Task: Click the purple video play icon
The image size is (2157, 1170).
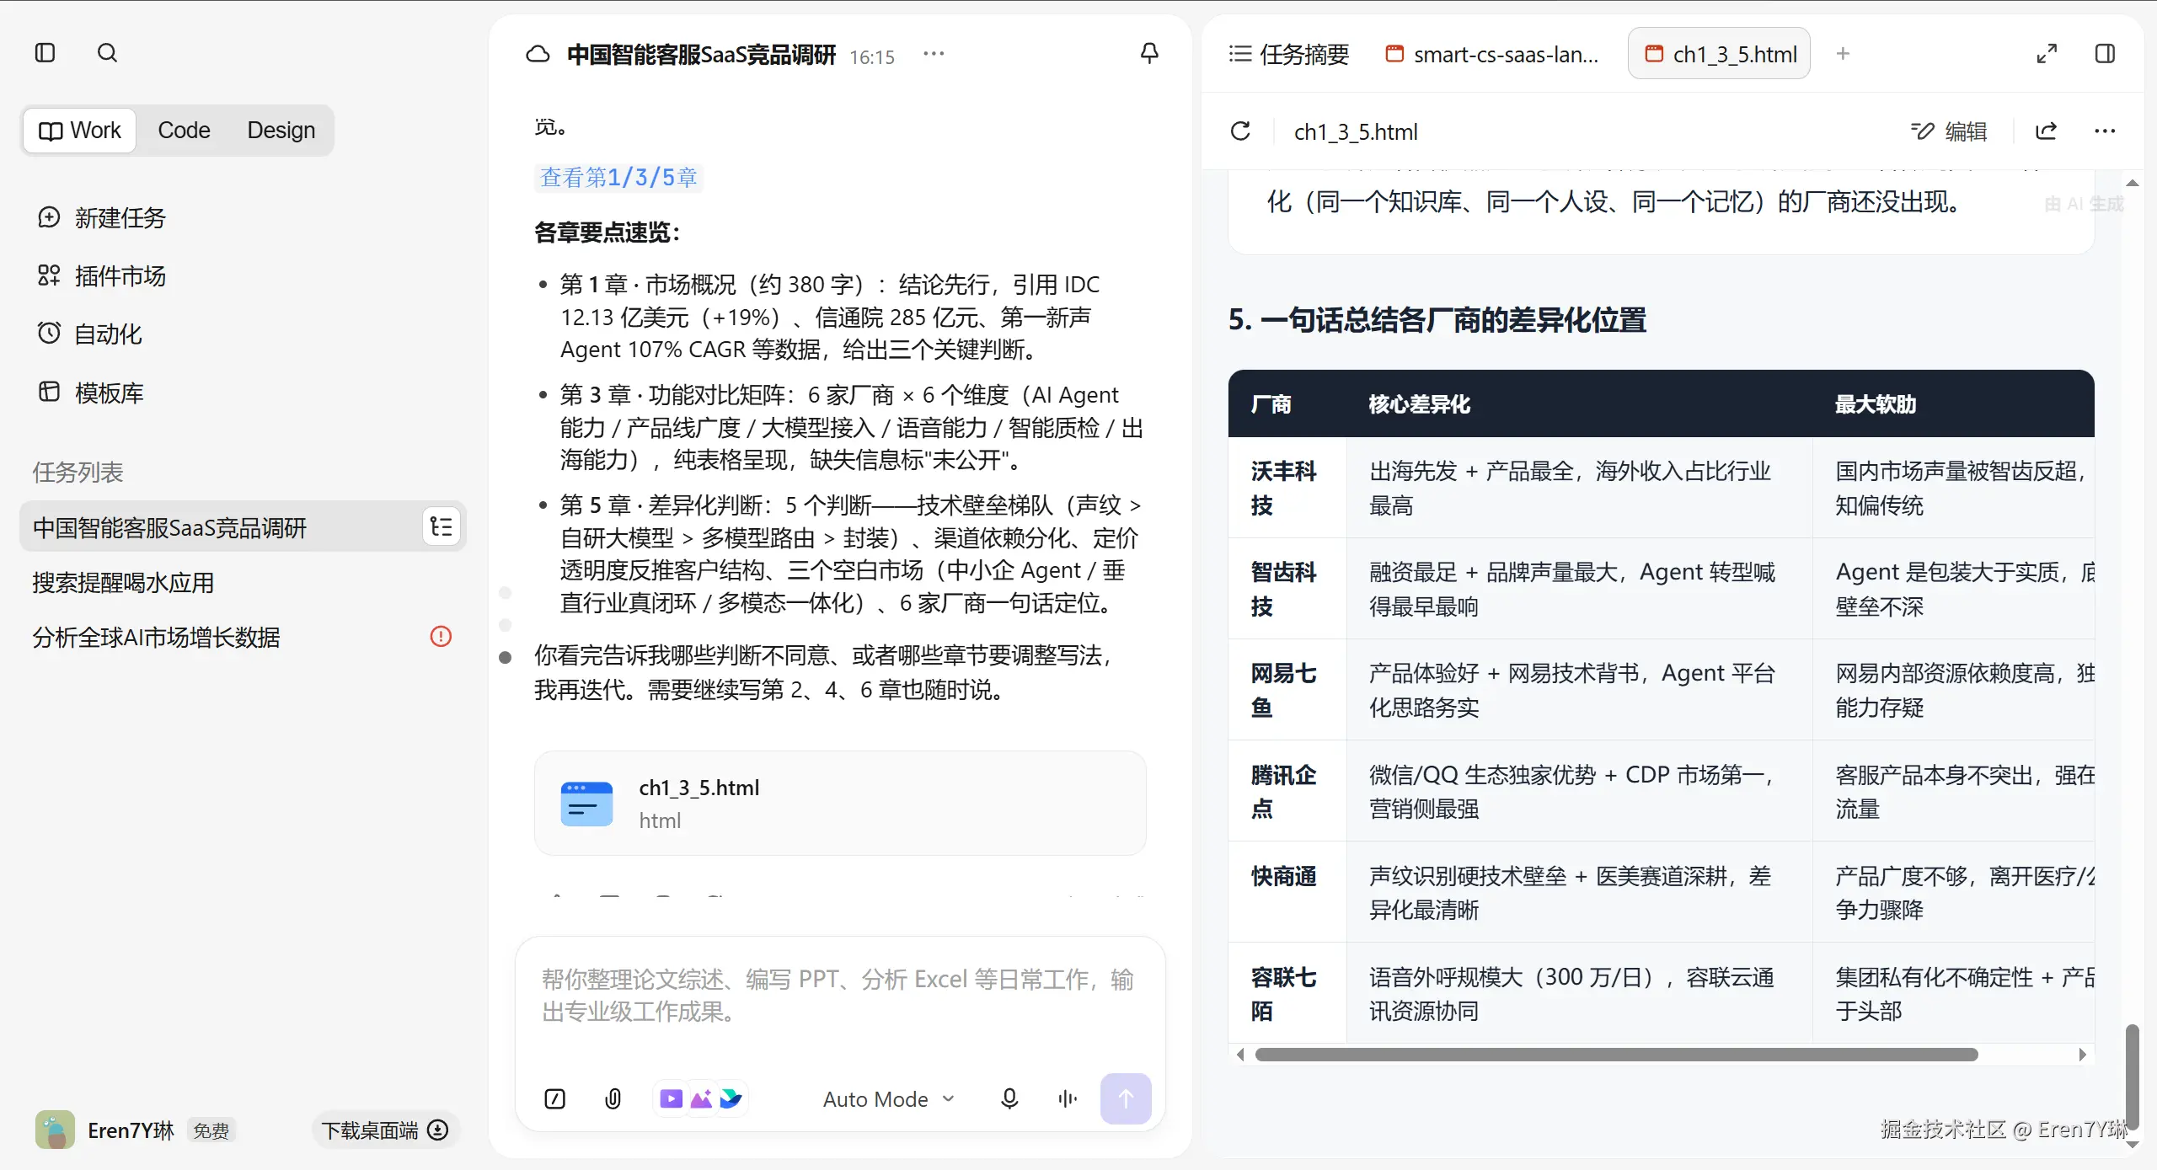Action: point(672,1098)
